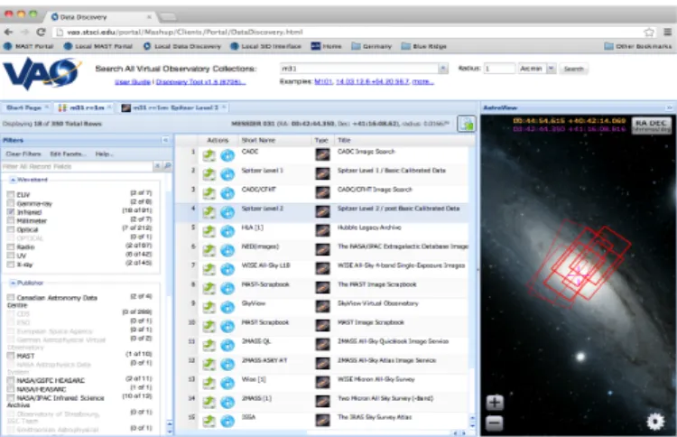Sort by the Short Name column header
Image resolution: width=677 pixels, height=437 pixels.
(x=275, y=140)
